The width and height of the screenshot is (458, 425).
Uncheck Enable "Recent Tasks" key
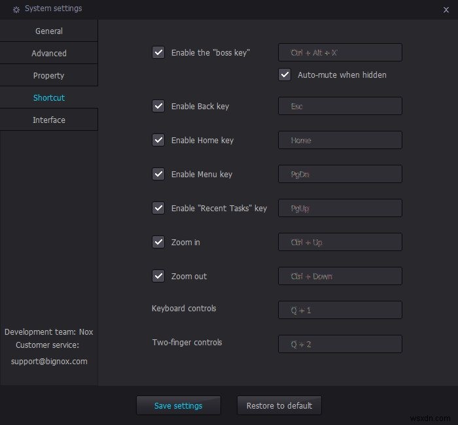pos(158,208)
